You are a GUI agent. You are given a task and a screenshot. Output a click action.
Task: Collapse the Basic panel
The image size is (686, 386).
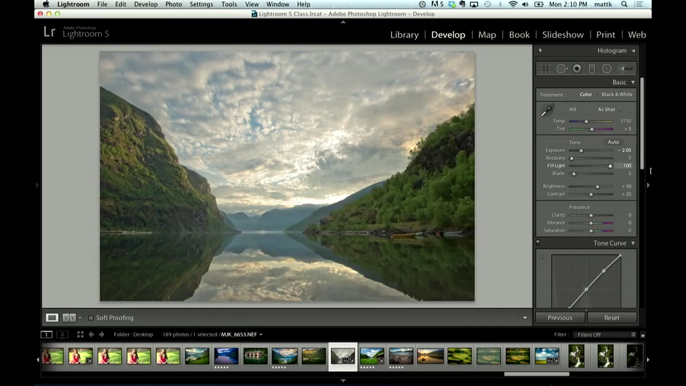[x=633, y=83]
